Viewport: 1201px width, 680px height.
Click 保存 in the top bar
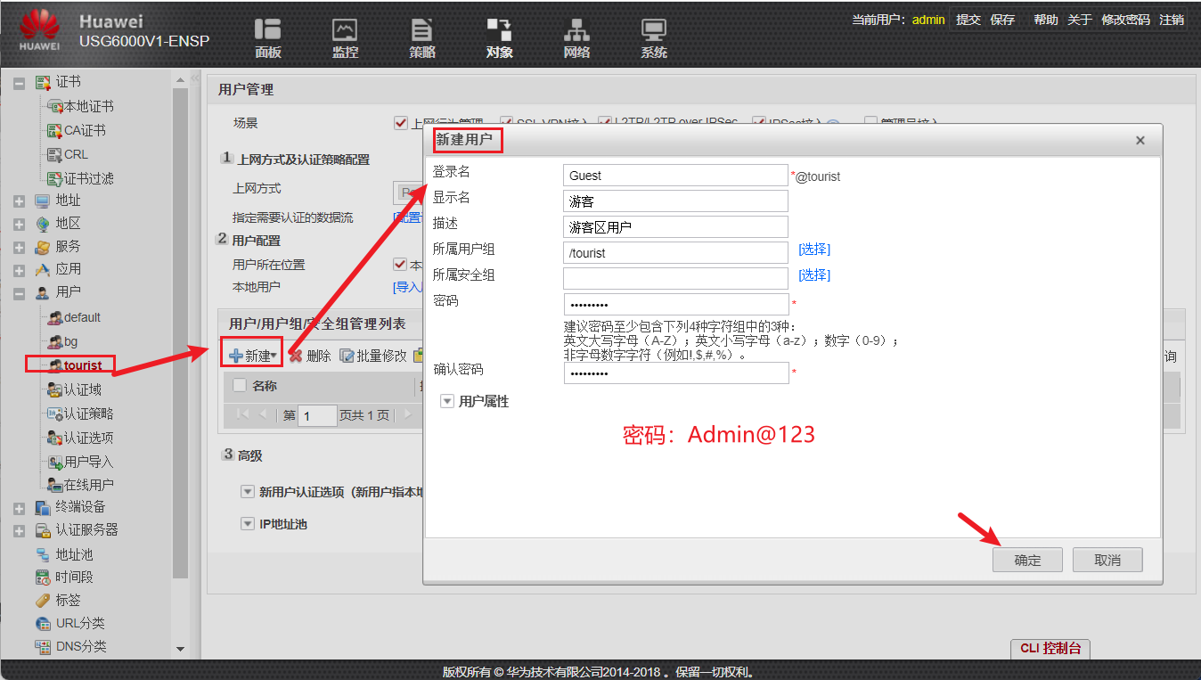coord(1002,20)
